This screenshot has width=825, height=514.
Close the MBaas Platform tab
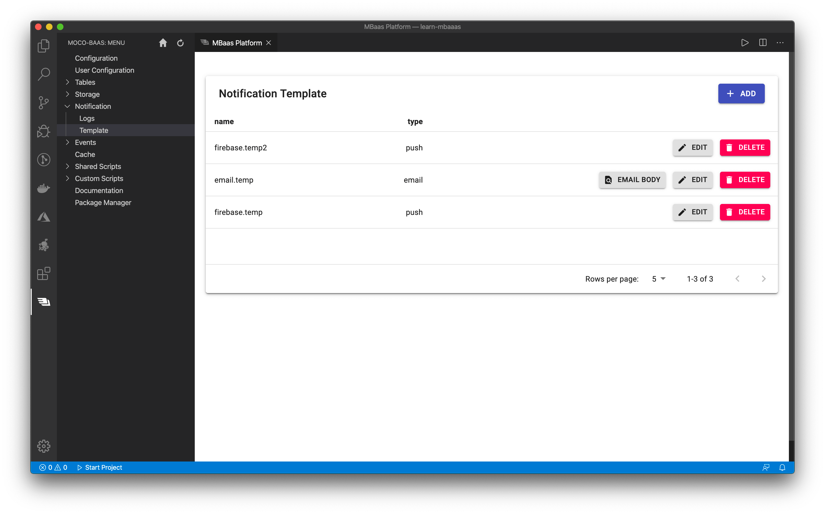click(x=269, y=43)
